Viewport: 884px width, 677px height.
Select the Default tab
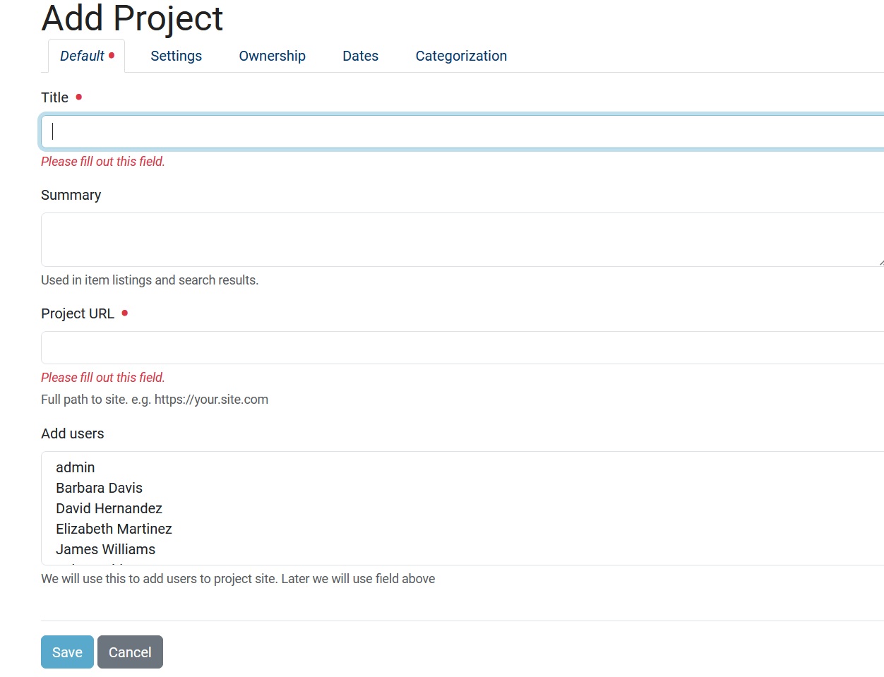(83, 56)
